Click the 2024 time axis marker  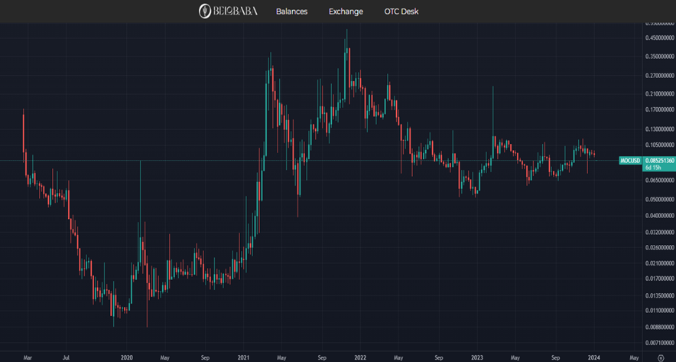(x=594, y=357)
